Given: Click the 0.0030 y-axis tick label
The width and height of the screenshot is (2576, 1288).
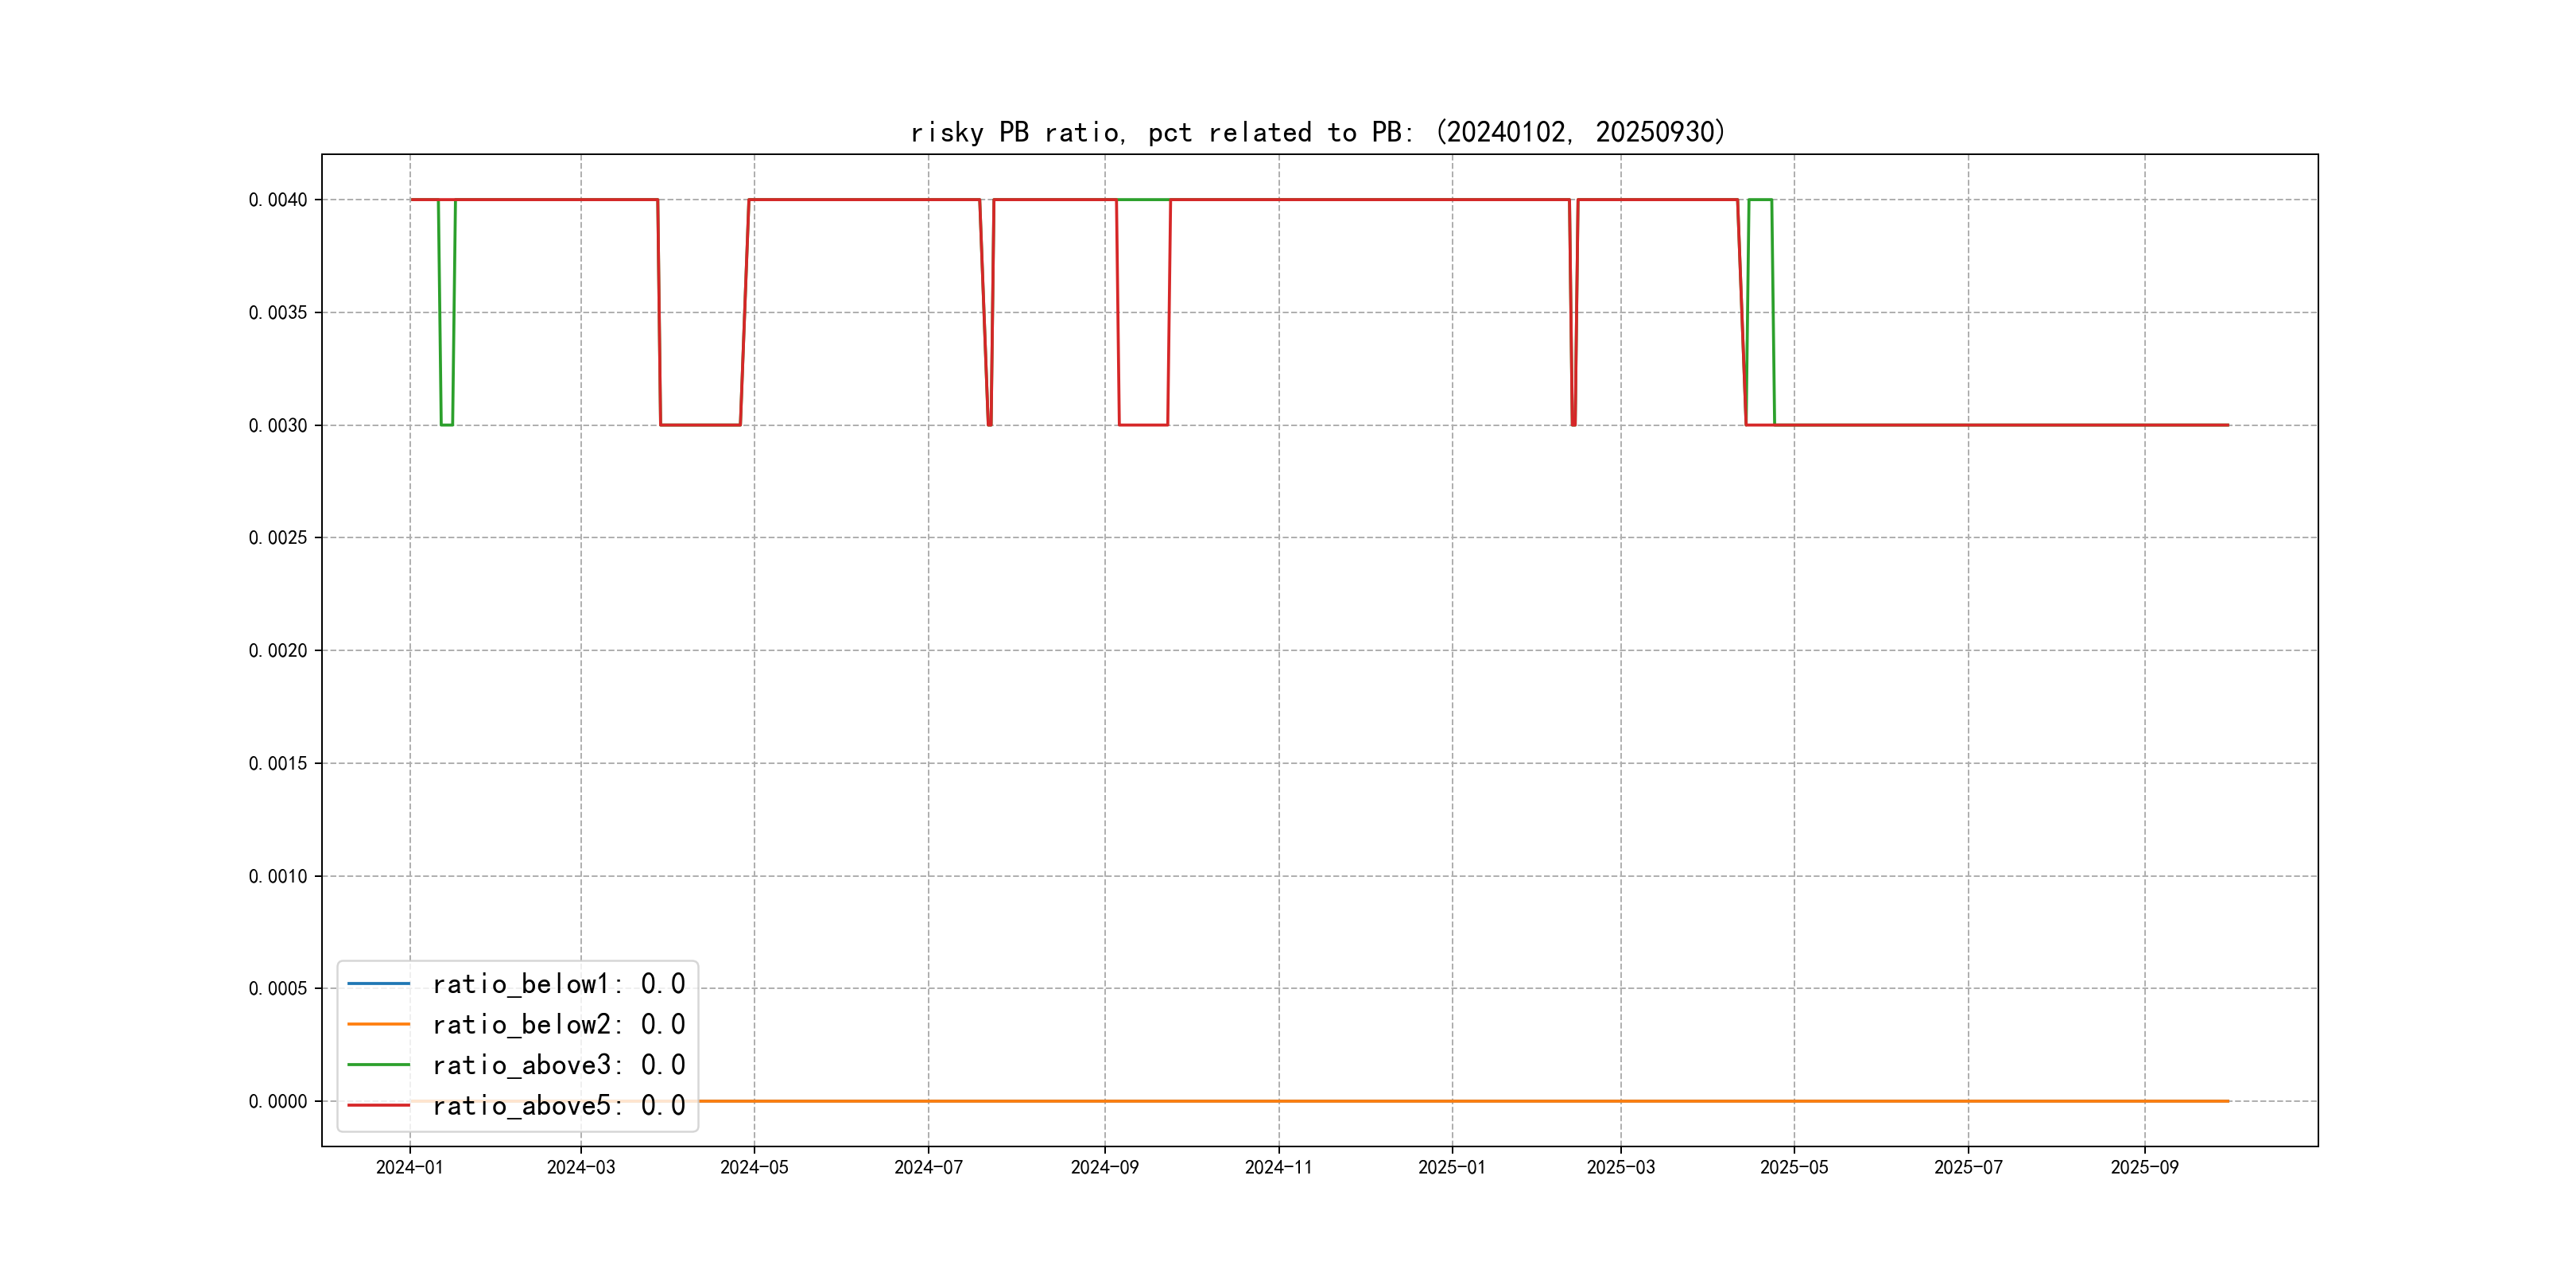Looking at the screenshot, I should 278,425.
